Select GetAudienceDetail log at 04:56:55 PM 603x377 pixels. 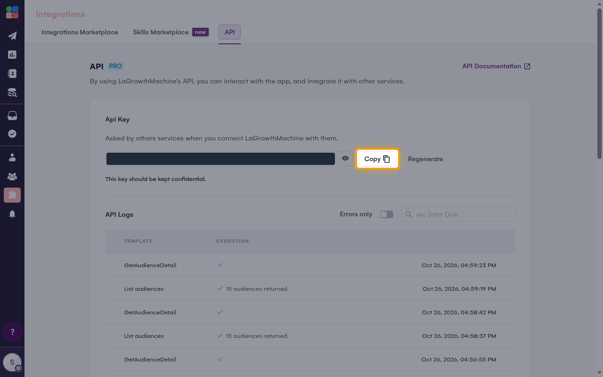point(310,360)
